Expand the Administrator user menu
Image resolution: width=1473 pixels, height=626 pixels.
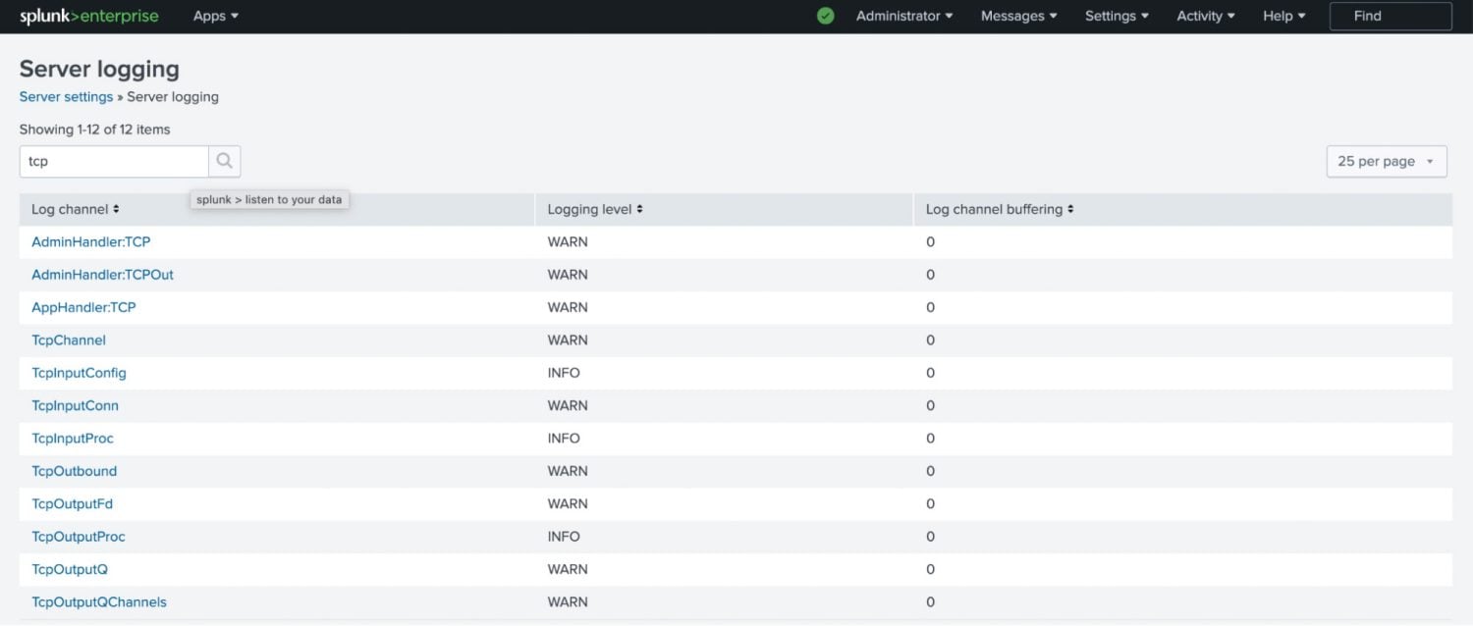(x=903, y=16)
